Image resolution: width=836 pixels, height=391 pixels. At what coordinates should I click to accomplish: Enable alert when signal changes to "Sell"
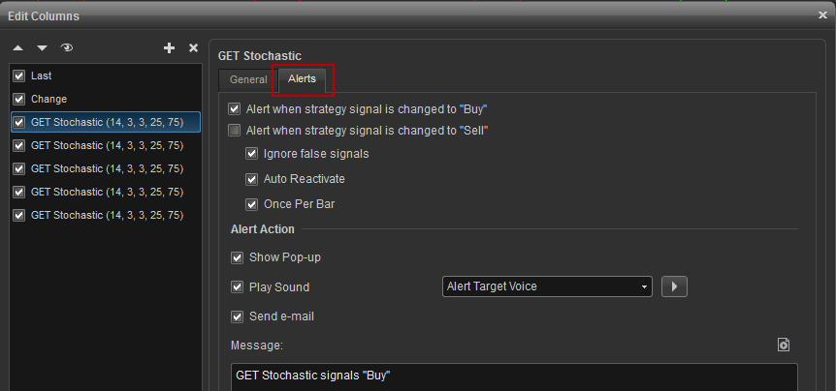click(234, 131)
